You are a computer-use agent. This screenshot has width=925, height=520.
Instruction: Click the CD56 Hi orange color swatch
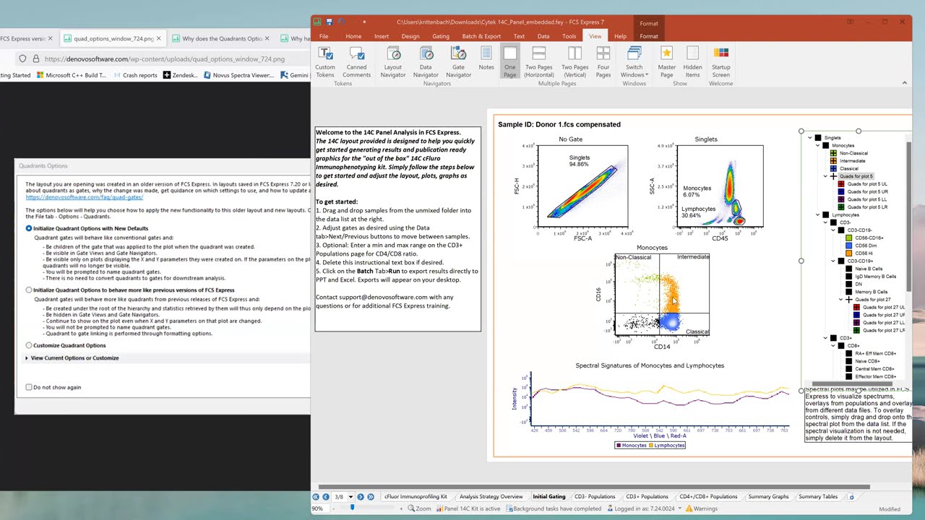[849, 253]
